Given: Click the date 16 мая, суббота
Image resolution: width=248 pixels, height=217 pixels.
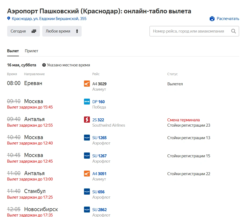Looking at the screenshot, I should pos(22,65).
